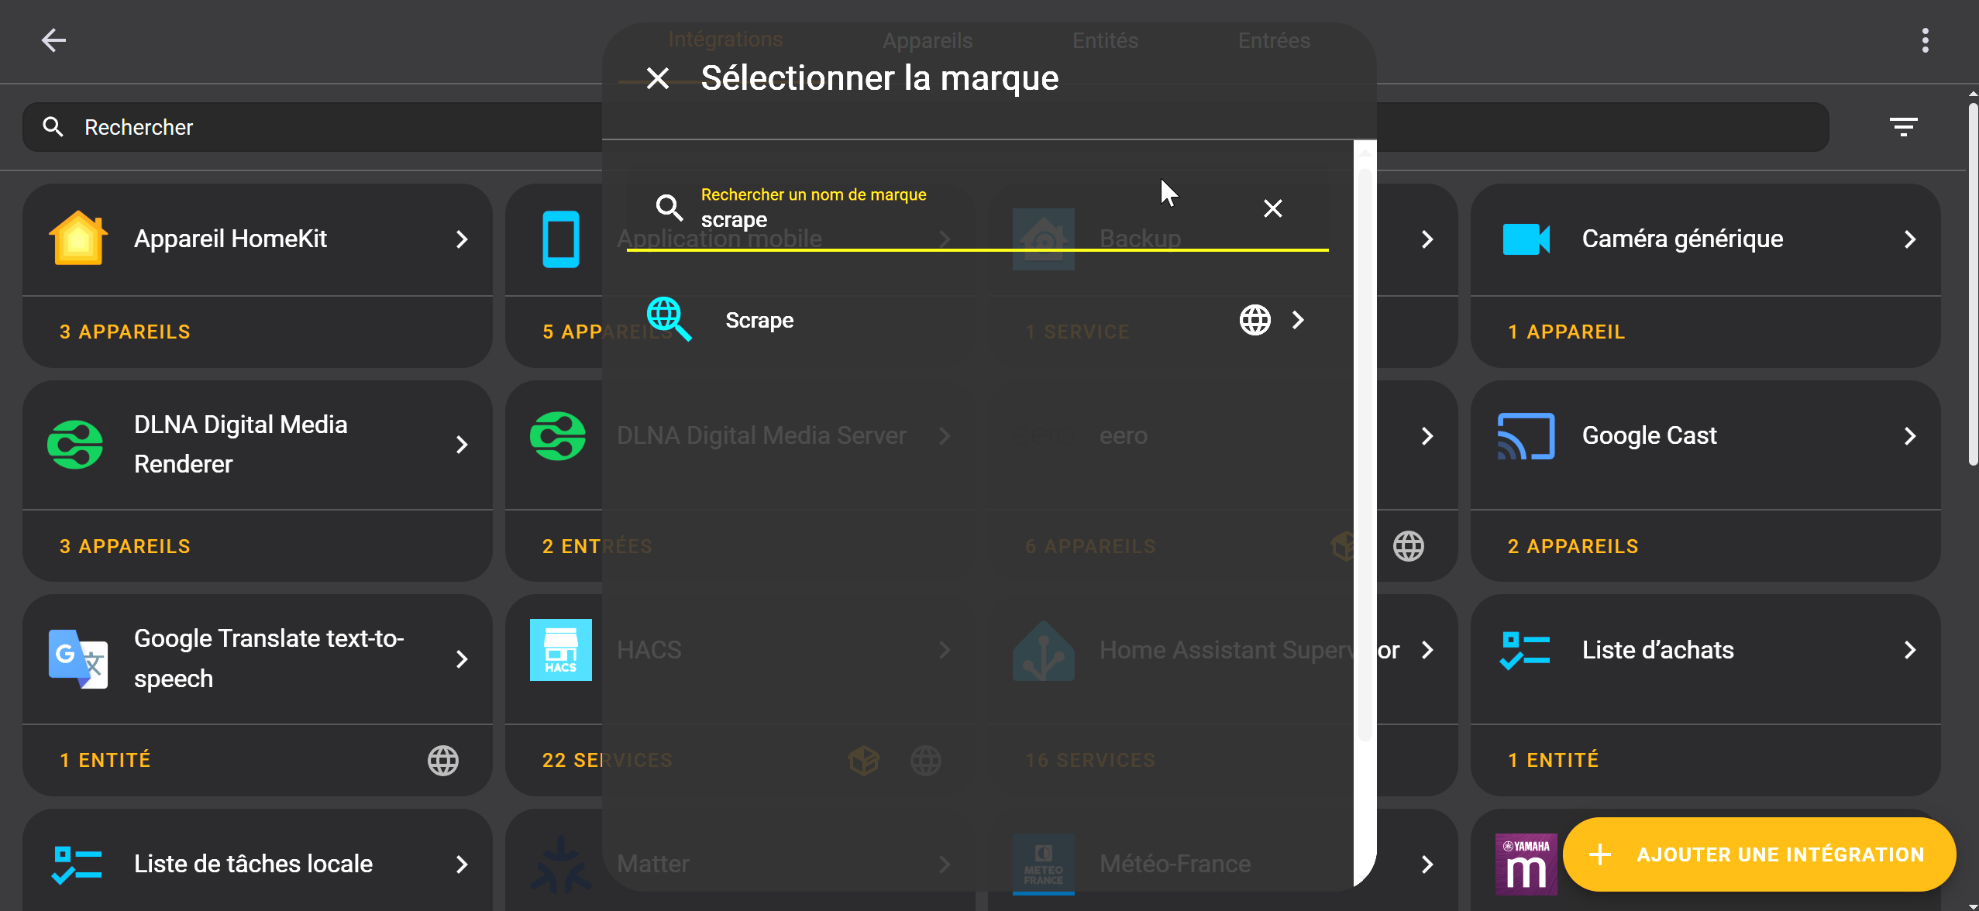1979x911 pixels.
Task: Click the Google Translate icon
Action: (x=77, y=658)
